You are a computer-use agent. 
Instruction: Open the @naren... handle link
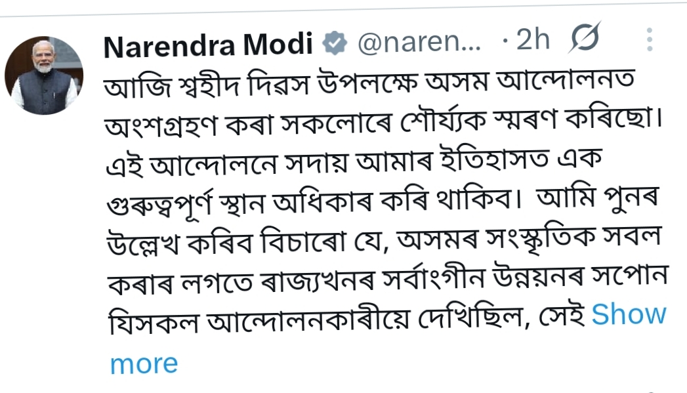pos(420,45)
